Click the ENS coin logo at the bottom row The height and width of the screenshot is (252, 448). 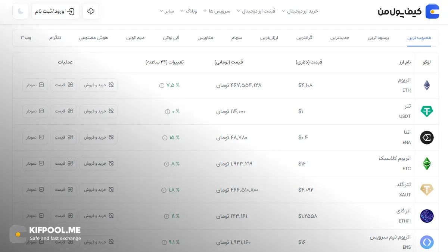(427, 242)
